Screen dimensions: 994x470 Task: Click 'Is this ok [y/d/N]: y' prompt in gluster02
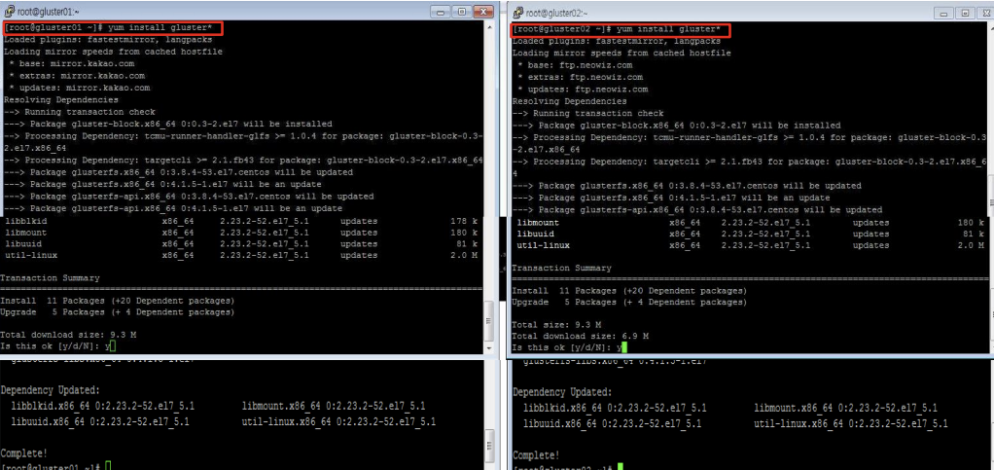[x=569, y=348]
